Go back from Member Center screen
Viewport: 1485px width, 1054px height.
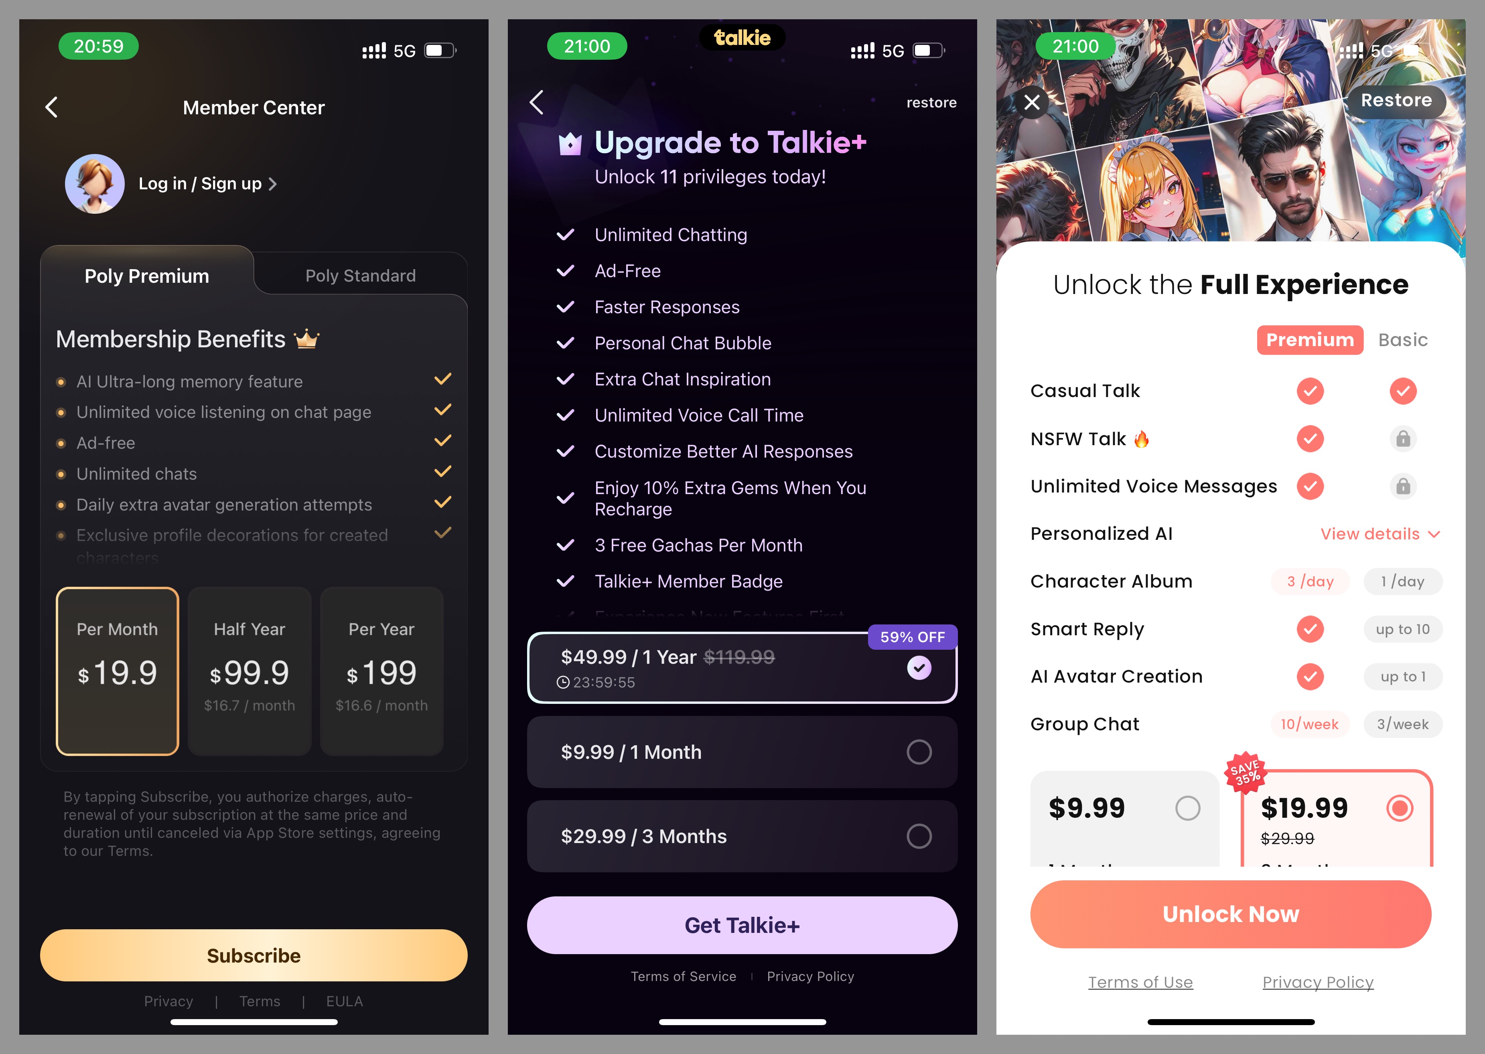(52, 107)
